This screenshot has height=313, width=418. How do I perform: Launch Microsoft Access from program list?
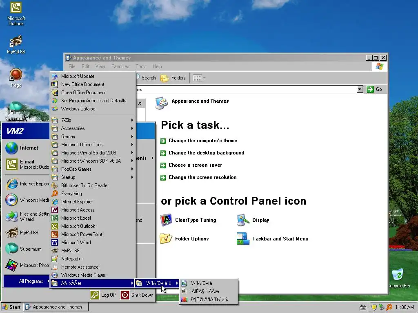pos(93,210)
